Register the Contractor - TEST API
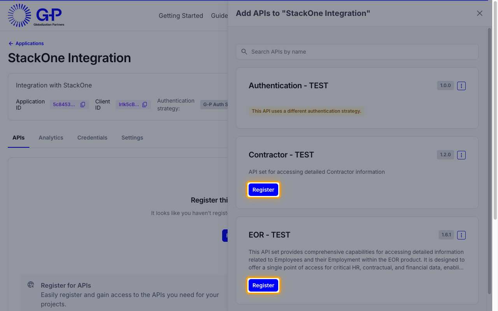Screen dimensions: 498x311 pos(263,190)
